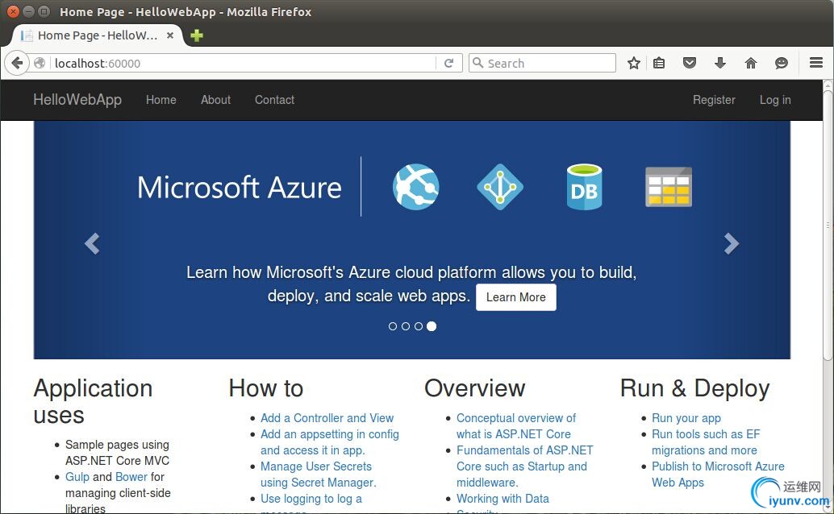834x514 pixels.
Task: Open the HelloWebApp brand link
Action: (x=77, y=100)
